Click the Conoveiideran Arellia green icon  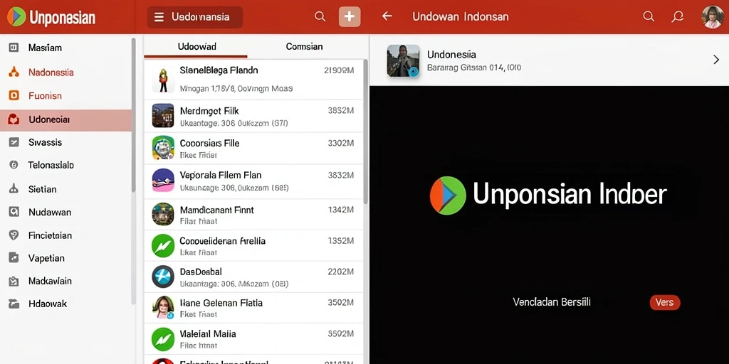pyautogui.click(x=163, y=246)
